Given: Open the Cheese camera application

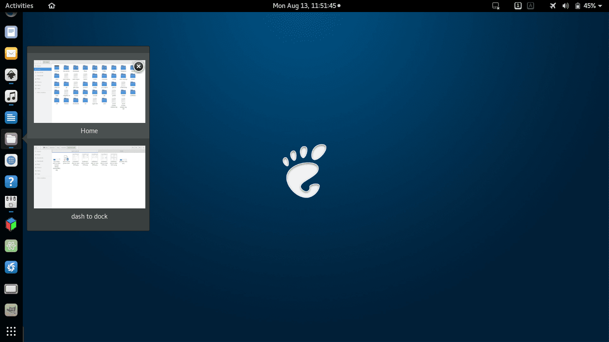Looking at the screenshot, I should [x=11, y=203].
